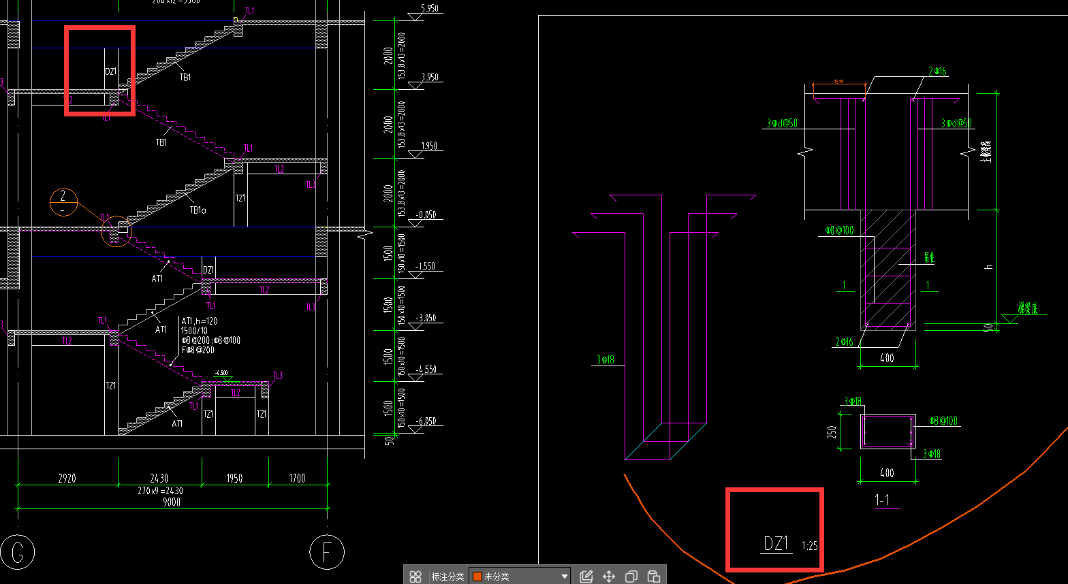1068x584 pixels.
Task: Click the AT1,h=120 annotation text
Action: point(200,321)
